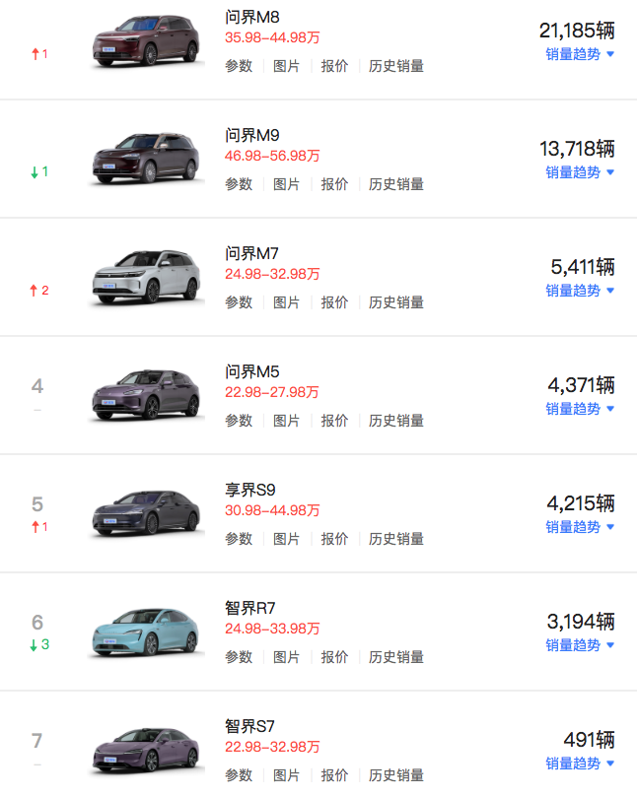Select the 智界R7 car picture
This screenshot has width=637, height=797.
click(146, 633)
